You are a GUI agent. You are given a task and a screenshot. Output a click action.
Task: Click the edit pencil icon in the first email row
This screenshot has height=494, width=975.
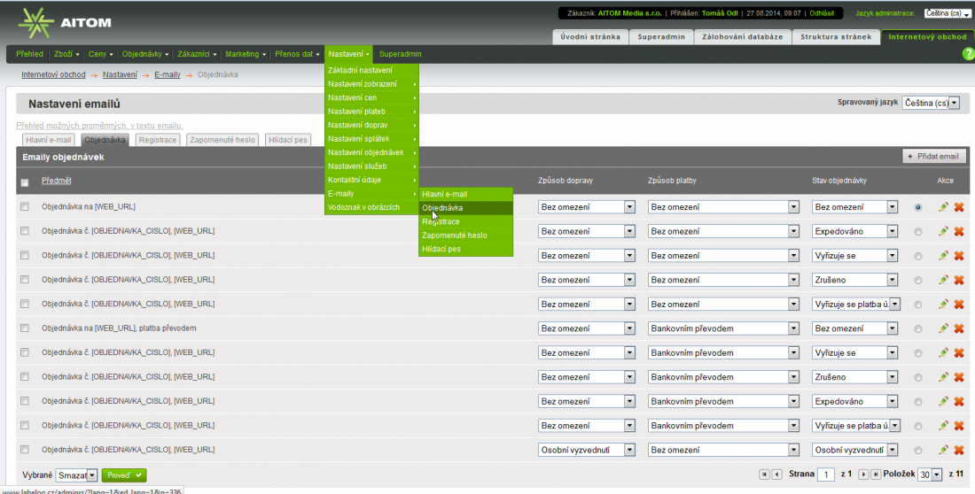click(943, 206)
